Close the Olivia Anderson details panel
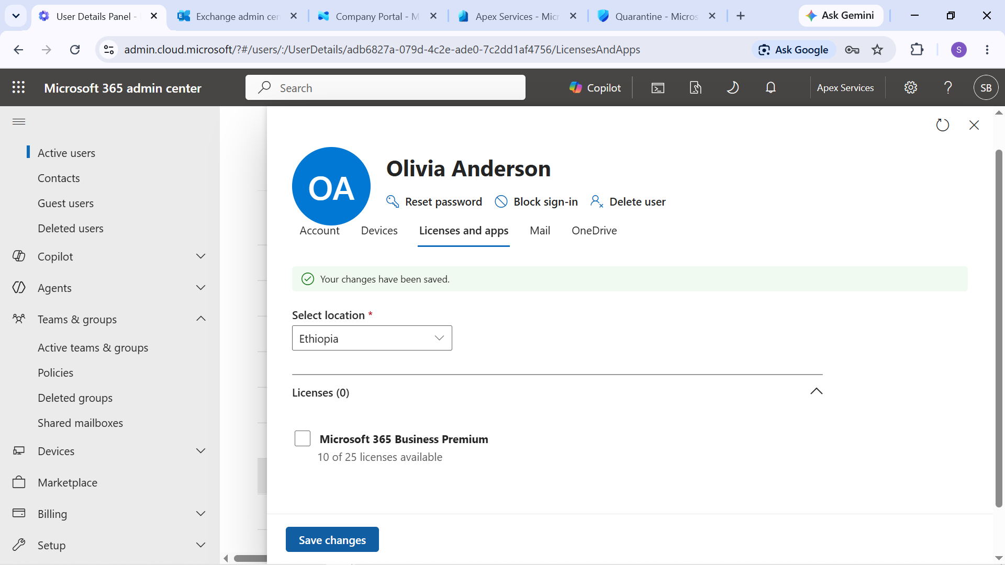This screenshot has height=565, width=1005. point(974,125)
